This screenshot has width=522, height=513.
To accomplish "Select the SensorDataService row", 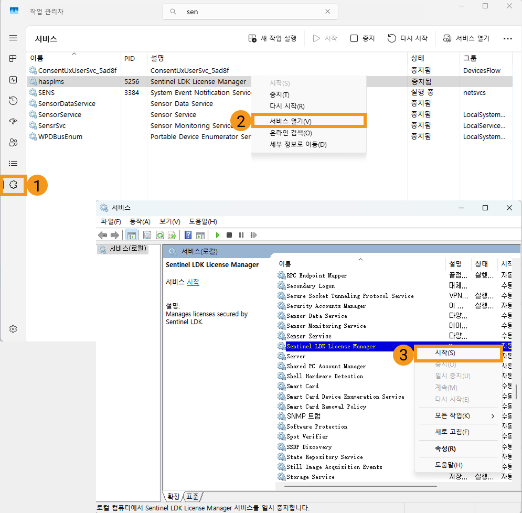I will pos(67,103).
